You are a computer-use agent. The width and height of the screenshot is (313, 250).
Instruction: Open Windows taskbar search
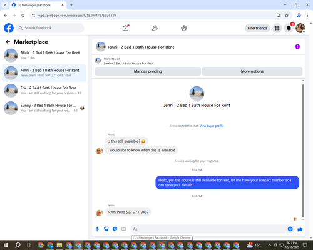click(x=18, y=245)
